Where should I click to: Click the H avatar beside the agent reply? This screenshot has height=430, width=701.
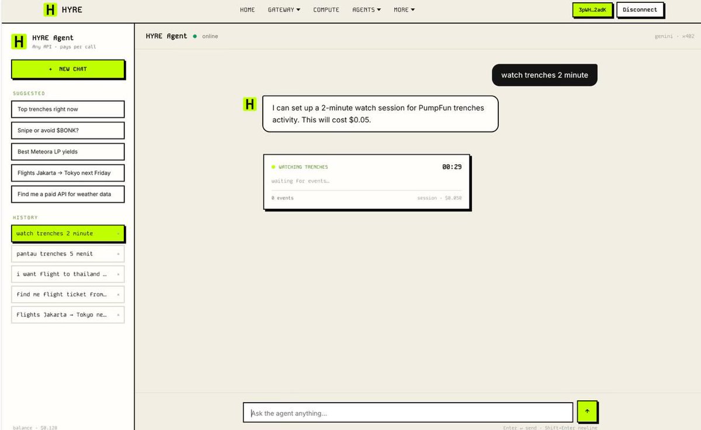click(x=249, y=105)
